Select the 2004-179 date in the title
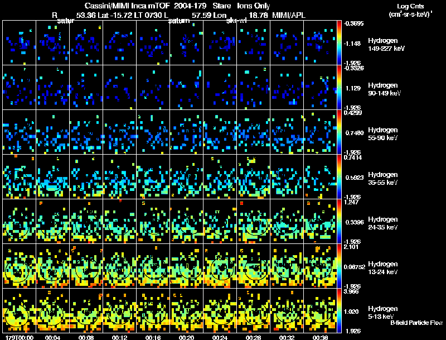 191,6
